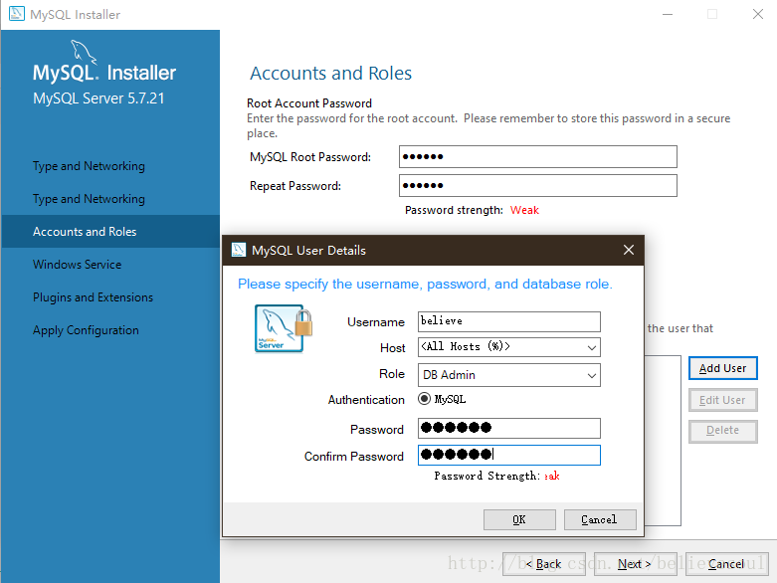Click the < Back button
The image size is (777, 583).
pos(543,564)
